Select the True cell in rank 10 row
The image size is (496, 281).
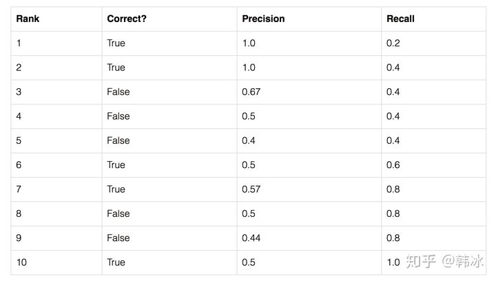116,262
